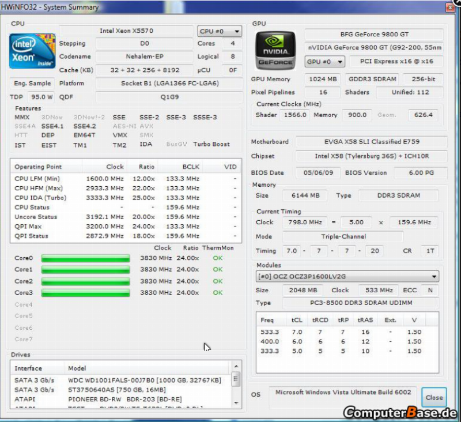Image resolution: width=461 pixels, height=422 pixels.
Task: Select the WDC WD1001FALS-00J7B0 drive row
Action: click(x=121, y=380)
